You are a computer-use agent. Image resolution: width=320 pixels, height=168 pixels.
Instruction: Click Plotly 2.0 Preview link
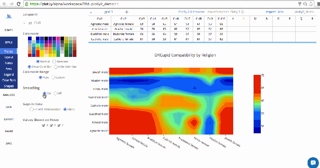pos(192,12)
